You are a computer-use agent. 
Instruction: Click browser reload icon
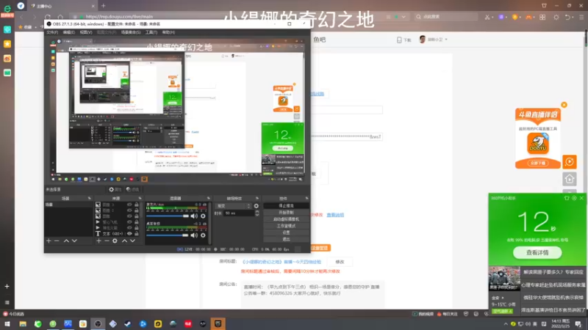tap(48, 17)
